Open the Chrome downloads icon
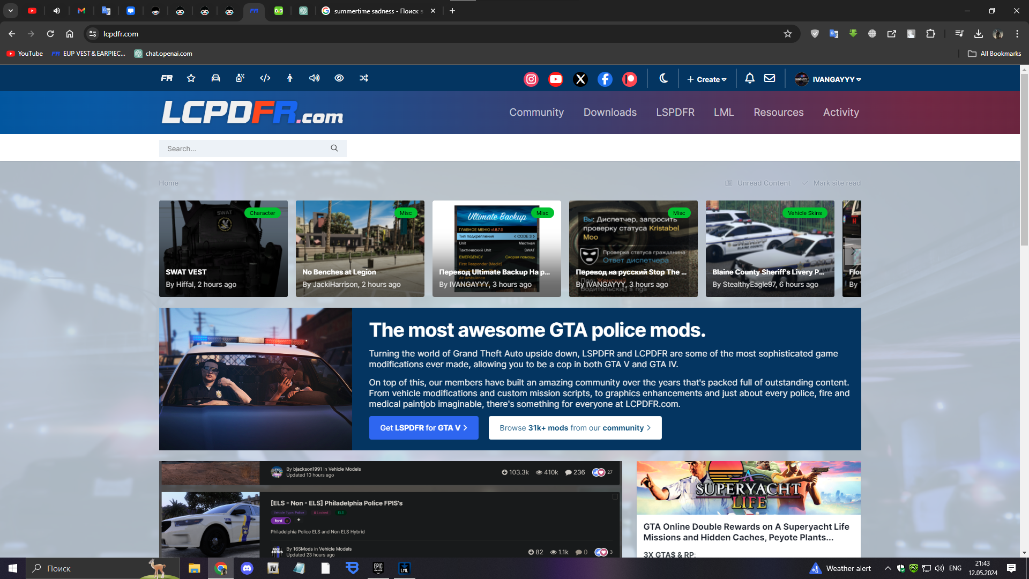 [979, 34]
